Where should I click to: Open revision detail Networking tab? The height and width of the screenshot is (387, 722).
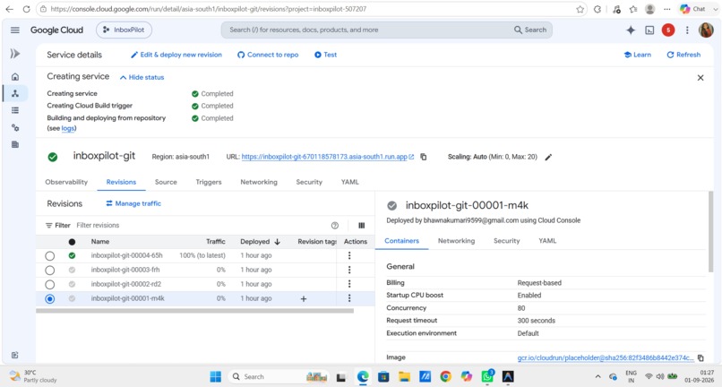(456, 240)
